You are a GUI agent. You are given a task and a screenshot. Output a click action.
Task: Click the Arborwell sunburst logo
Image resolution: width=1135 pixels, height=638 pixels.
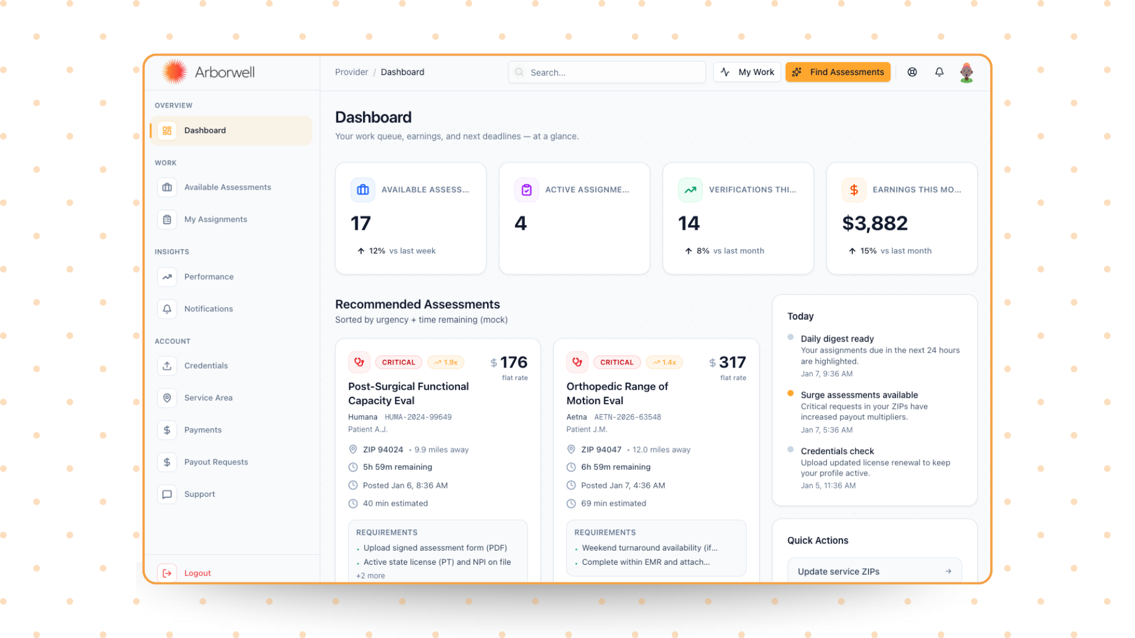[x=174, y=72]
